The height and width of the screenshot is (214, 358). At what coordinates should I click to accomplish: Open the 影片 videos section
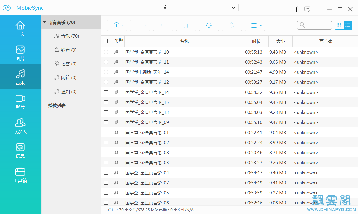point(20,102)
